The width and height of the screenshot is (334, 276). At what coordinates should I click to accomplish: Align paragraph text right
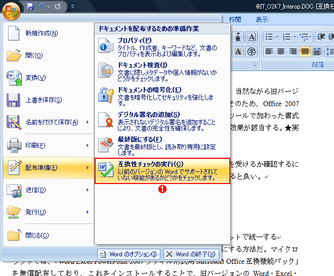point(293,51)
